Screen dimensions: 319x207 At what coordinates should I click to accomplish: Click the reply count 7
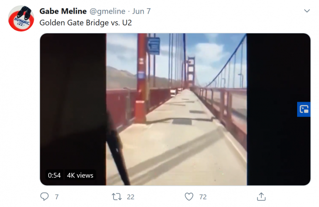(x=57, y=197)
